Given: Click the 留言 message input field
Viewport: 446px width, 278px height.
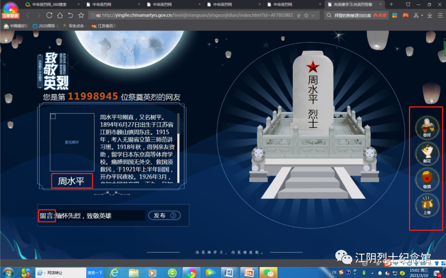Looking at the screenshot, I should [x=100, y=216].
